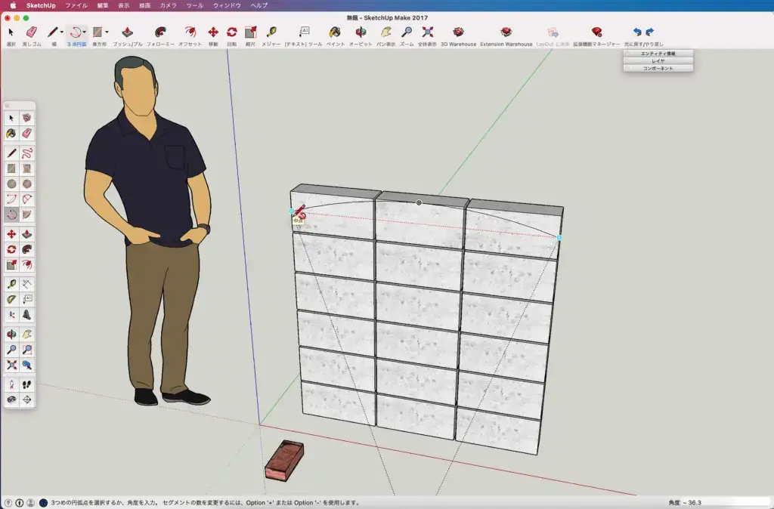Image resolution: width=774 pixels, height=509 pixels.
Task: Open the ツール menu
Action: (x=195, y=5)
